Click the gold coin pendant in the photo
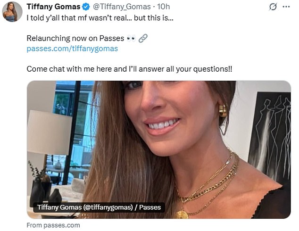The height and width of the screenshot is (231, 299). coord(182,214)
